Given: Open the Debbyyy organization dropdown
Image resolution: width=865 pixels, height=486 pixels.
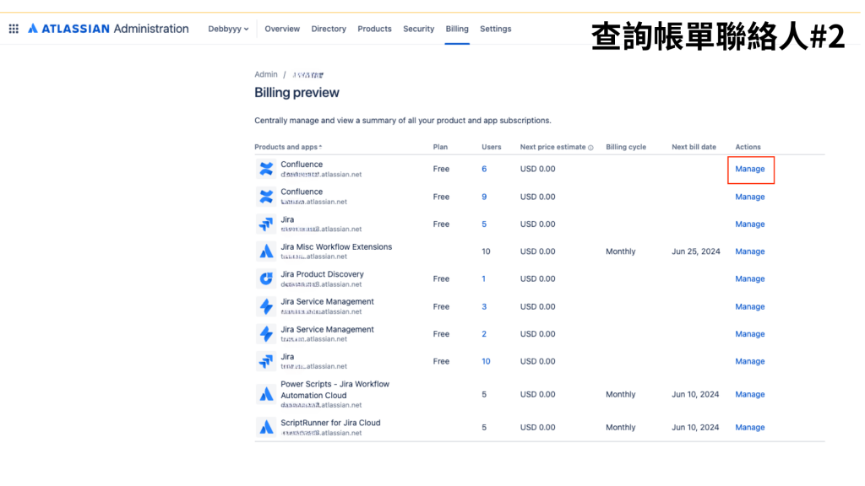Looking at the screenshot, I should [x=228, y=29].
